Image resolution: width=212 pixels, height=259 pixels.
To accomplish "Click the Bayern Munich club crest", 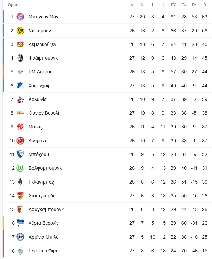I will pyautogui.click(x=20, y=17).
